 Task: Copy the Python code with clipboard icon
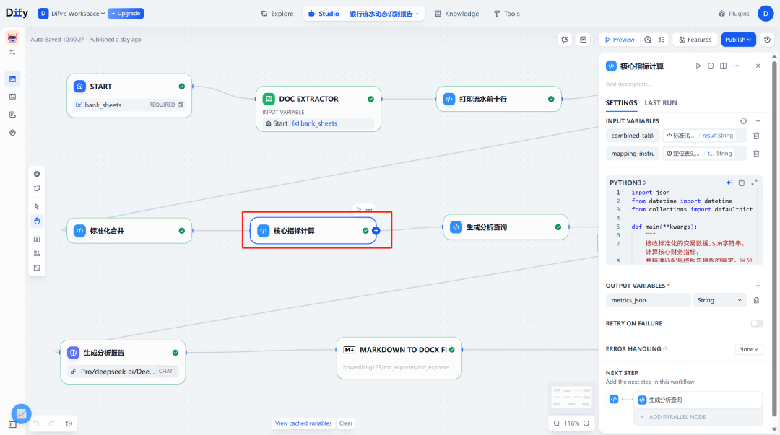coord(741,183)
